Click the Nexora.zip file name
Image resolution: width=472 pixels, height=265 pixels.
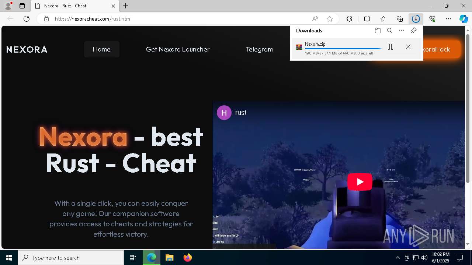(315, 44)
